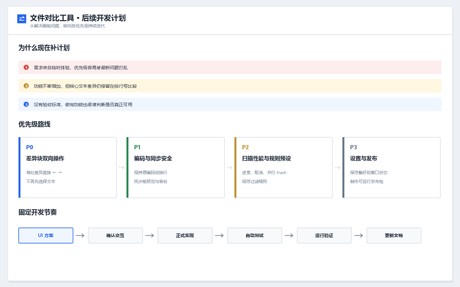
Task: Click the heading 优先级路线
Action: click(x=34, y=124)
